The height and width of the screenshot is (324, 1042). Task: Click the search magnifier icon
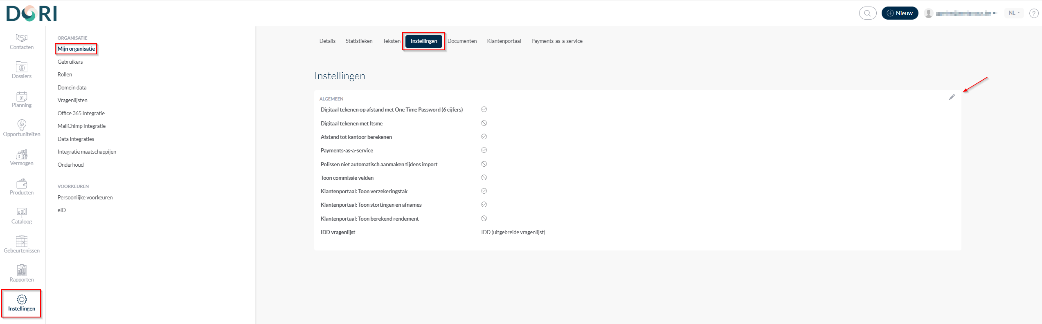coord(867,13)
